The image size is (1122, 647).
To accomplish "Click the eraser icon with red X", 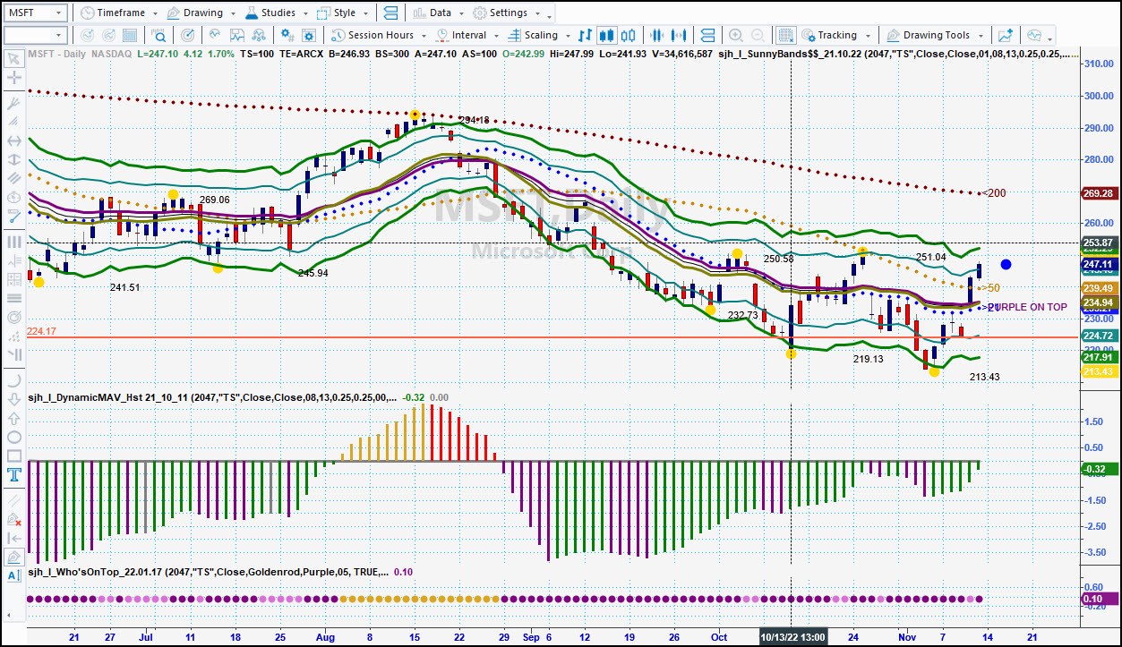I will click(x=13, y=518).
